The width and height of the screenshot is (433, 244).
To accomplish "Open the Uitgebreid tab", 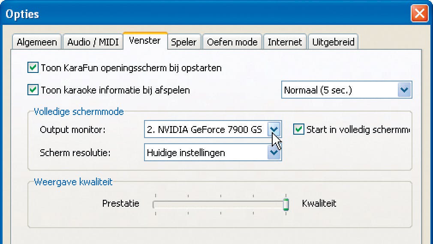I will [x=333, y=42].
